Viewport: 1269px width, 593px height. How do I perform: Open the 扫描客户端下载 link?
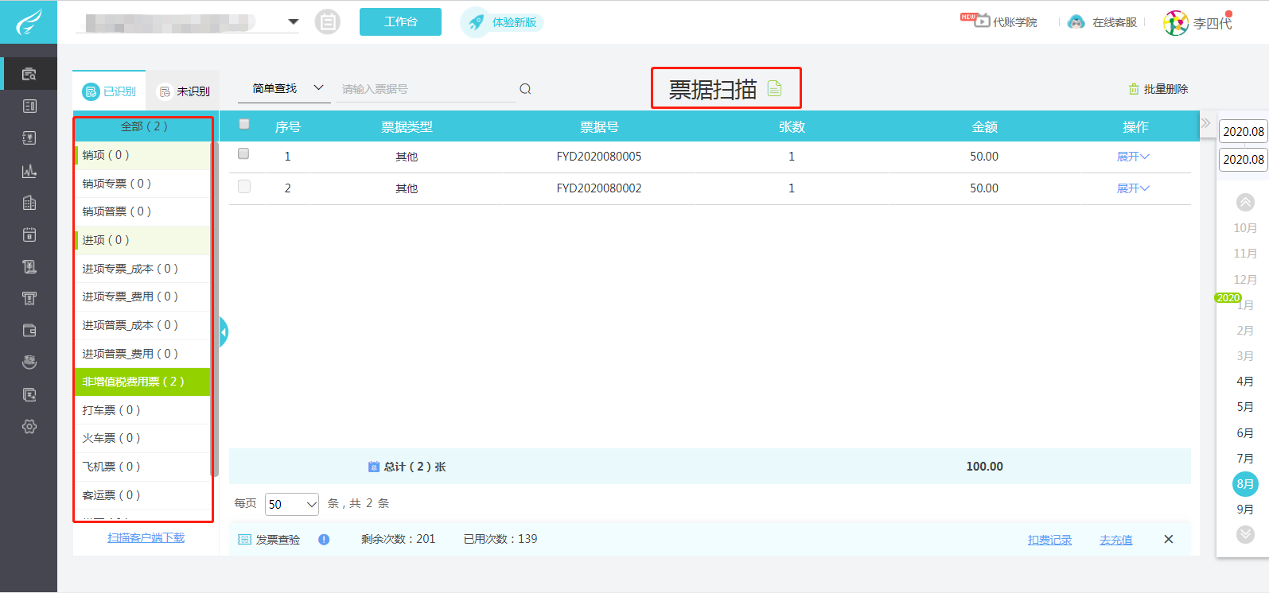(146, 538)
